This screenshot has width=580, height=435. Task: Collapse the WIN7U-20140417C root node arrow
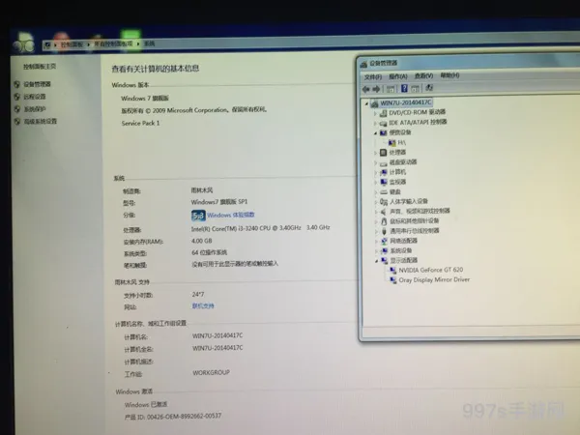366,104
